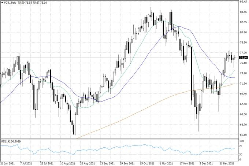Click the 86.45 price scale label
Viewport: 249px width, 166px height.
[243, 2]
